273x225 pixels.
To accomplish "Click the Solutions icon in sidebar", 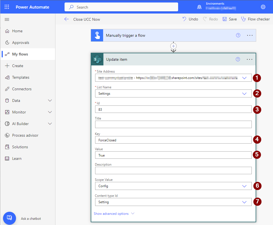I will pos(7,147).
